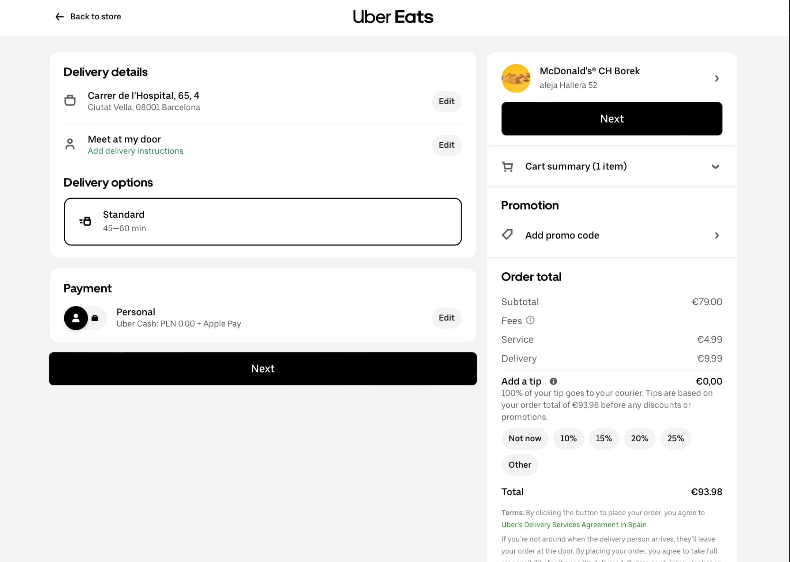Edit the delivery address

tap(447, 101)
